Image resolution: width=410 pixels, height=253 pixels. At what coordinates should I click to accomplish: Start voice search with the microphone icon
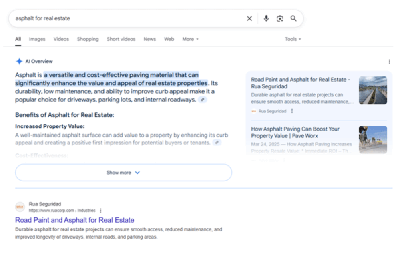pyautogui.click(x=266, y=18)
